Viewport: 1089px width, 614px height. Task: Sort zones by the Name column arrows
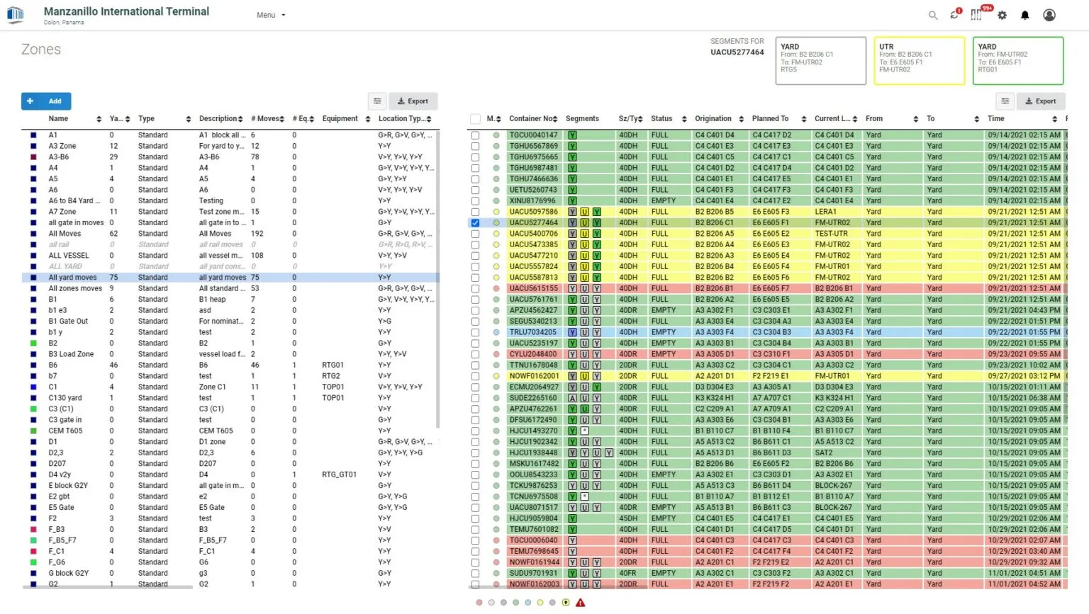[99, 119]
